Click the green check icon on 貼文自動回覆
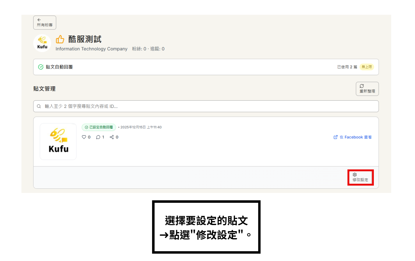Image resolution: width=415 pixels, height=261 pixels. point(41,67)
